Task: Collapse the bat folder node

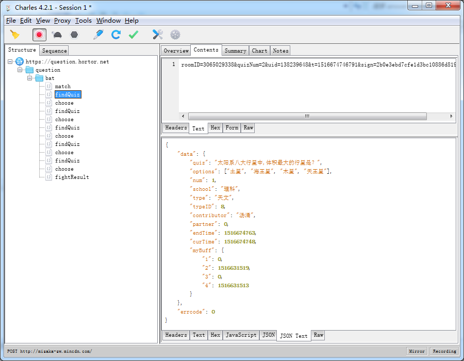Action: [29, 78]
